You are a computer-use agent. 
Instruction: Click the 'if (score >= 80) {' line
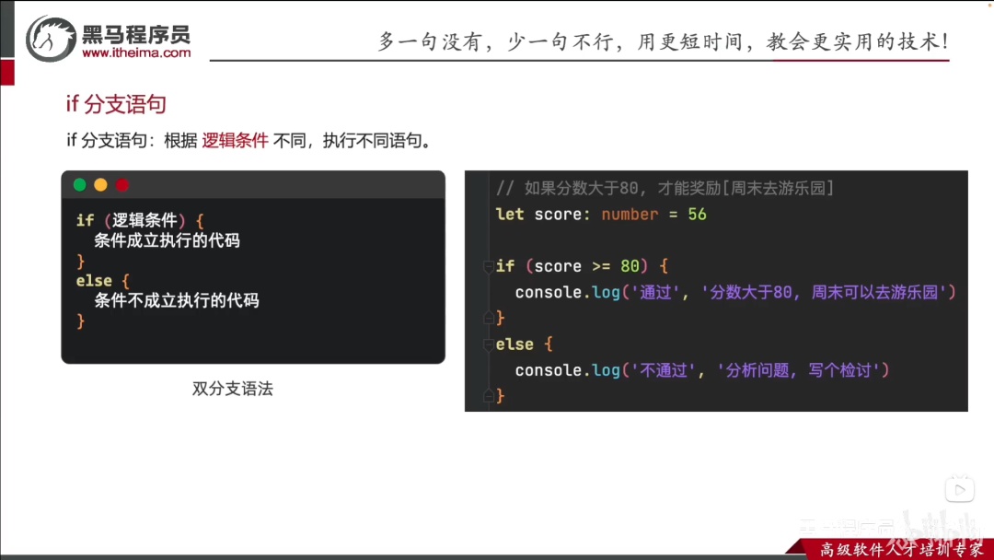pyautogui.click(x=582, y=266)
